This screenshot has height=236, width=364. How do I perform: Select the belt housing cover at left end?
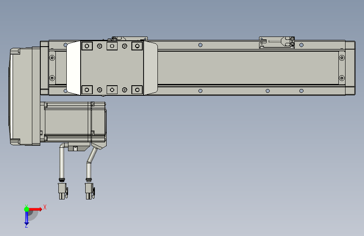[x=25, y=97]
